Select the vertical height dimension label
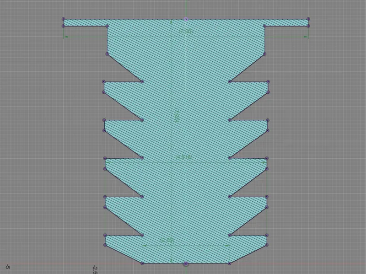The image size is (366, 274). point(177,116)
